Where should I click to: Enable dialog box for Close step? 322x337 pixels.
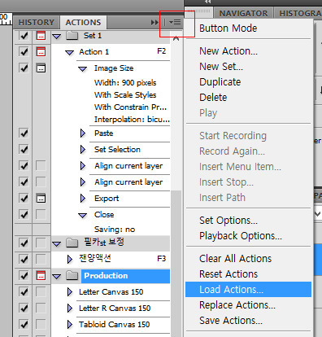point(41,214)
